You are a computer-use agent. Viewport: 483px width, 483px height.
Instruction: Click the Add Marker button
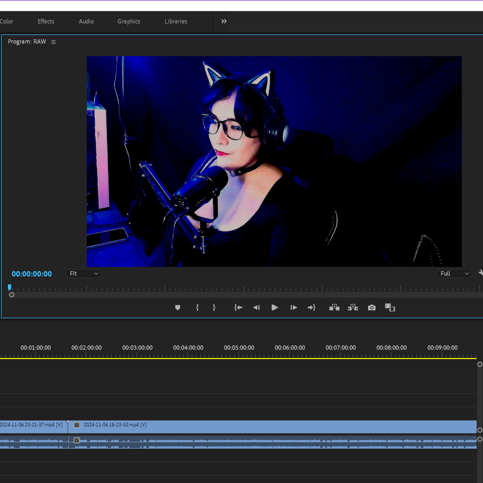coord(178,308)
